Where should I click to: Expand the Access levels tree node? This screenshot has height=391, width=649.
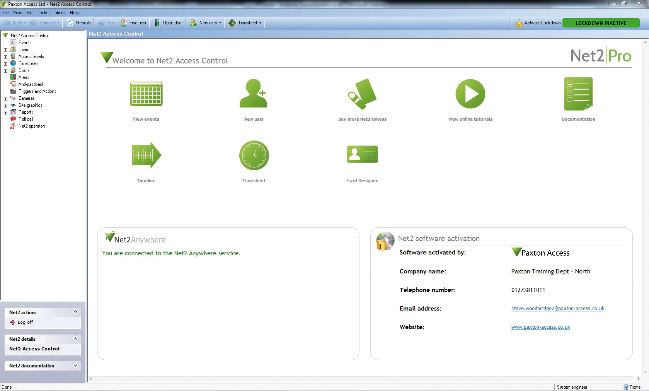(x=5, y=57)
